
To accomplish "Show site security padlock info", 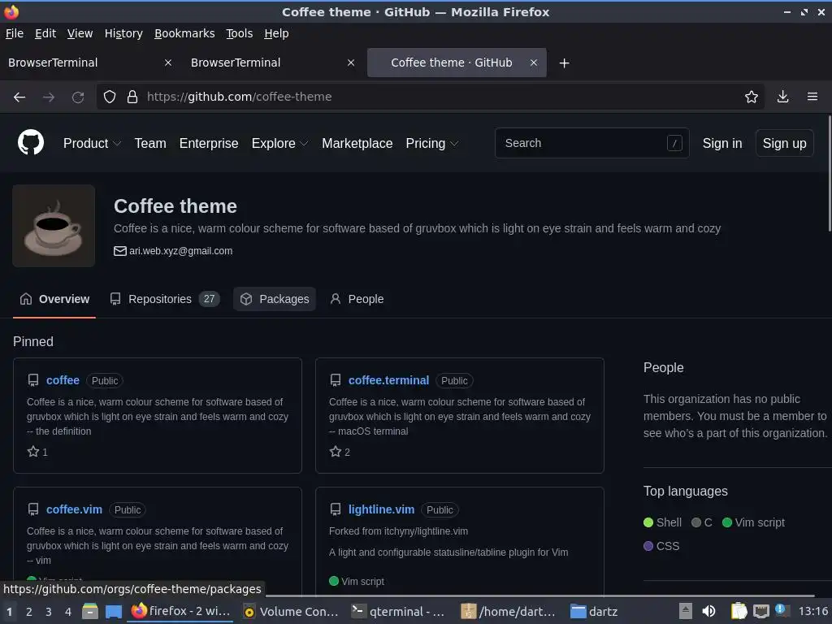I will click(132, 97).
